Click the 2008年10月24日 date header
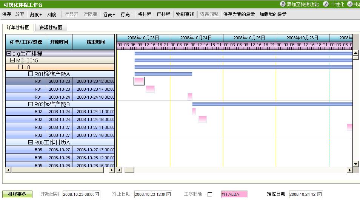The height and width of the screenshot is (200, 360). pyautogui.click(x=196, y=38)
